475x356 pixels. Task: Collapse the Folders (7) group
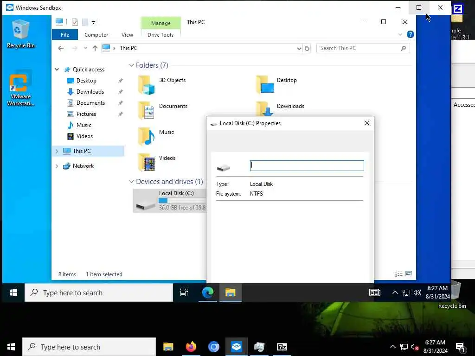click(x=131, y=65)
